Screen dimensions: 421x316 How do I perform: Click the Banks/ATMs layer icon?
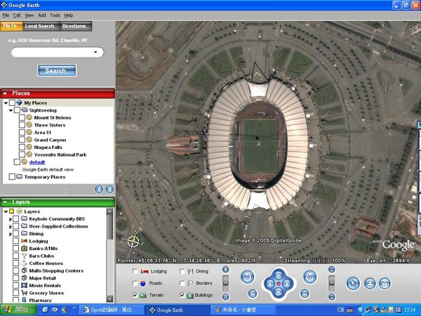[24, 249]
